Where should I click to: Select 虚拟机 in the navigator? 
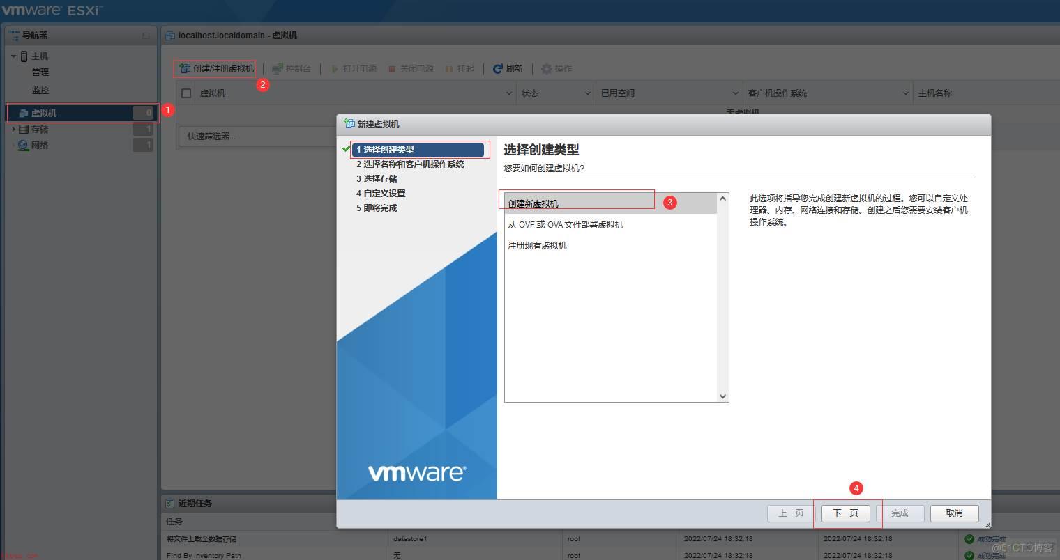[82, 112]
